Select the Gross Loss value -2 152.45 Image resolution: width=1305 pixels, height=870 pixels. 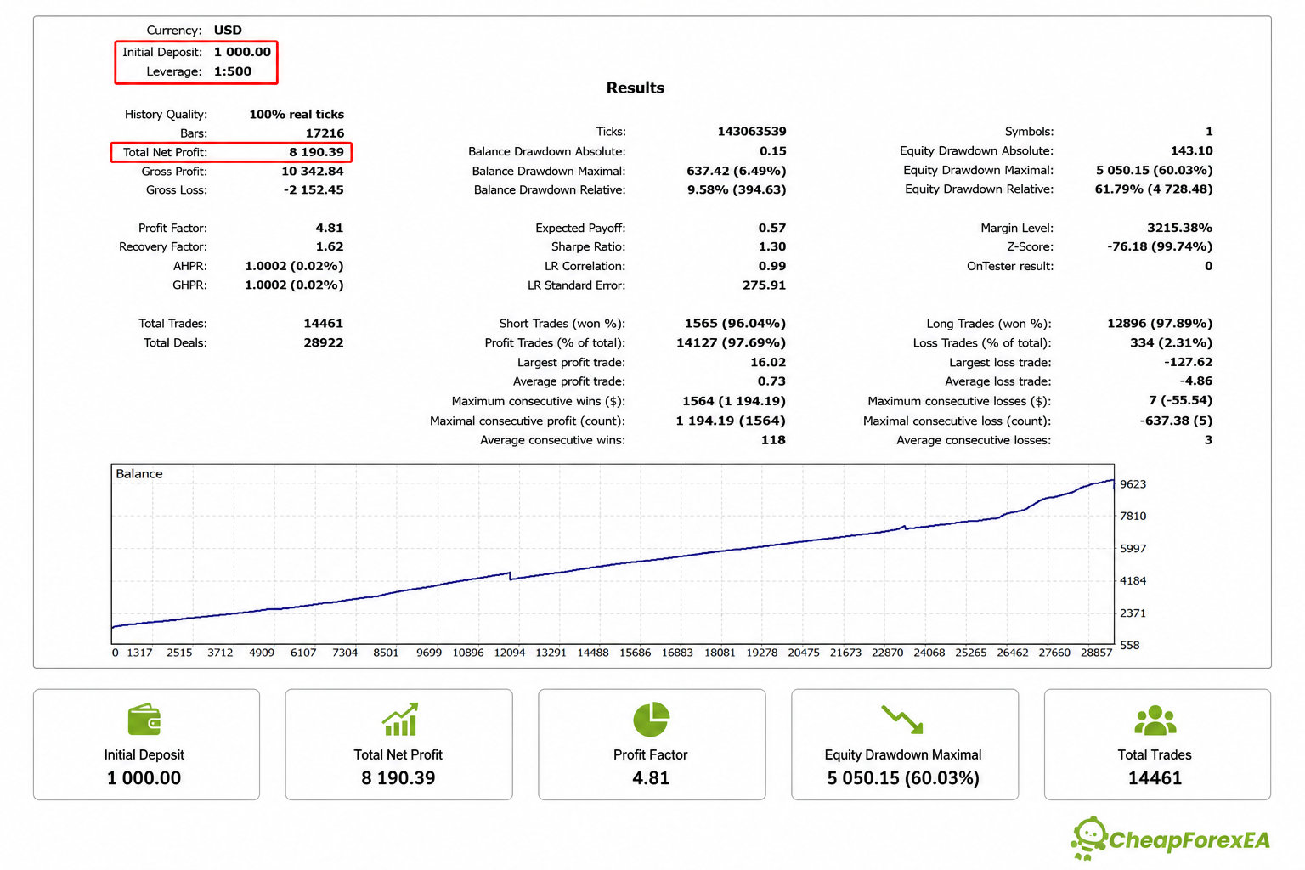(314, 190)
